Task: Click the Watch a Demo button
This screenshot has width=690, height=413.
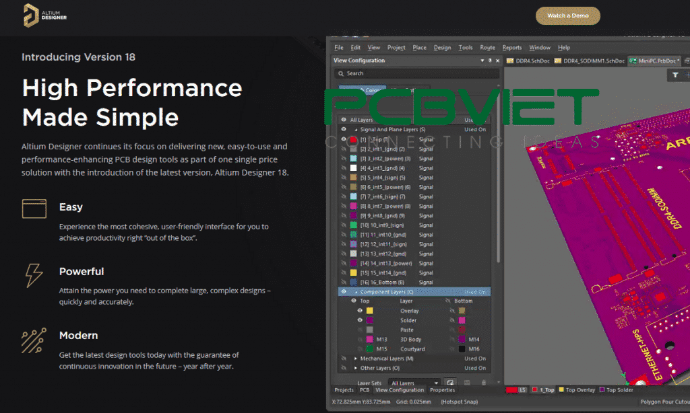Action: (567, 15)
